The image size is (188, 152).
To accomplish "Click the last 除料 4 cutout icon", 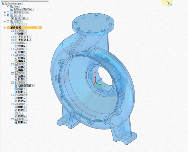I will 16,122.
